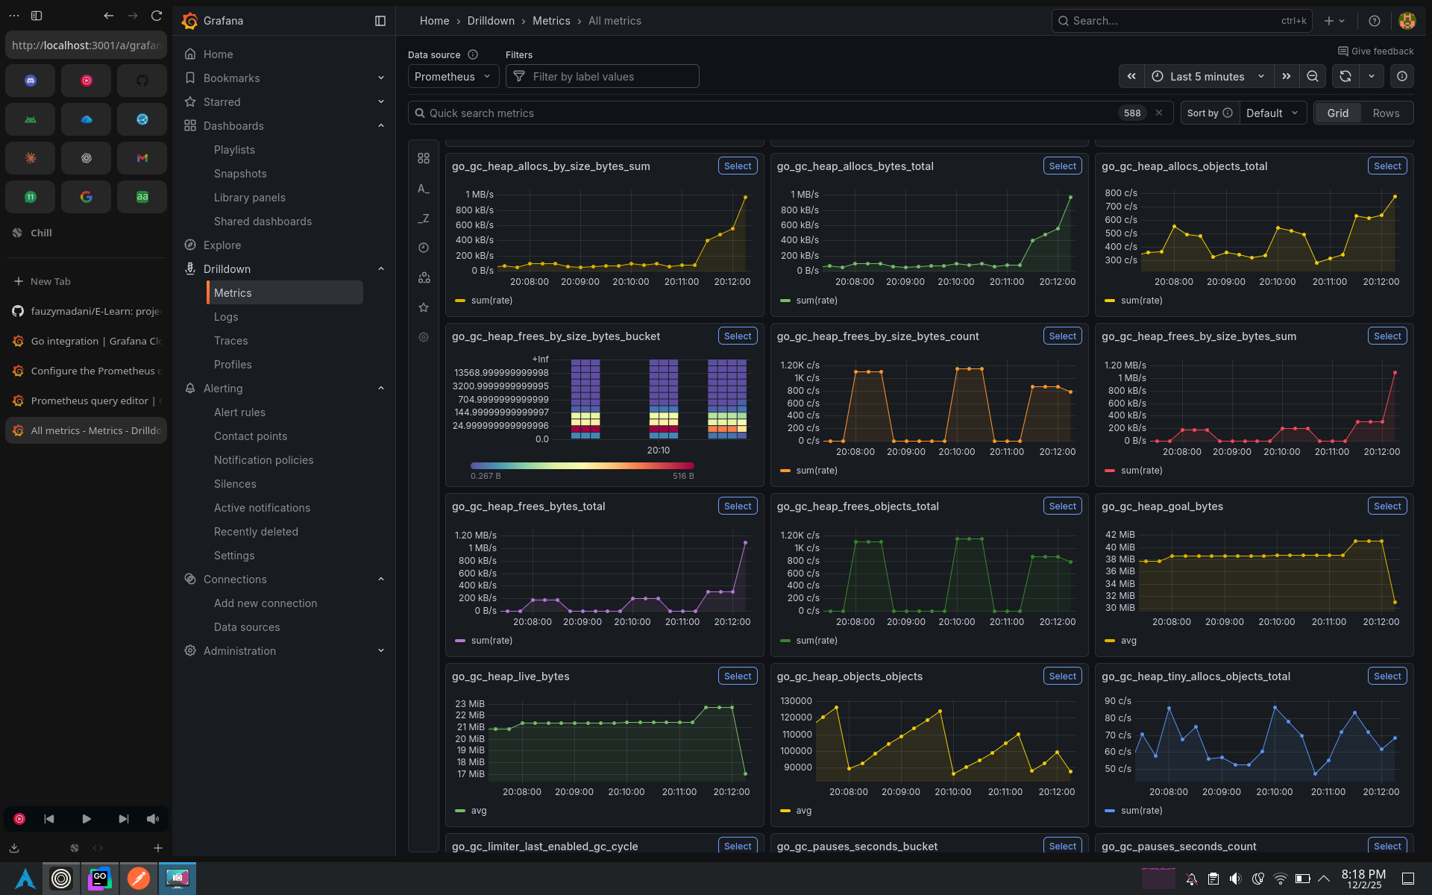Screen dimensions: 1432x895
Task: Open Alert rules in navigation
Action: pyautogui.click(x=239, y=412)
